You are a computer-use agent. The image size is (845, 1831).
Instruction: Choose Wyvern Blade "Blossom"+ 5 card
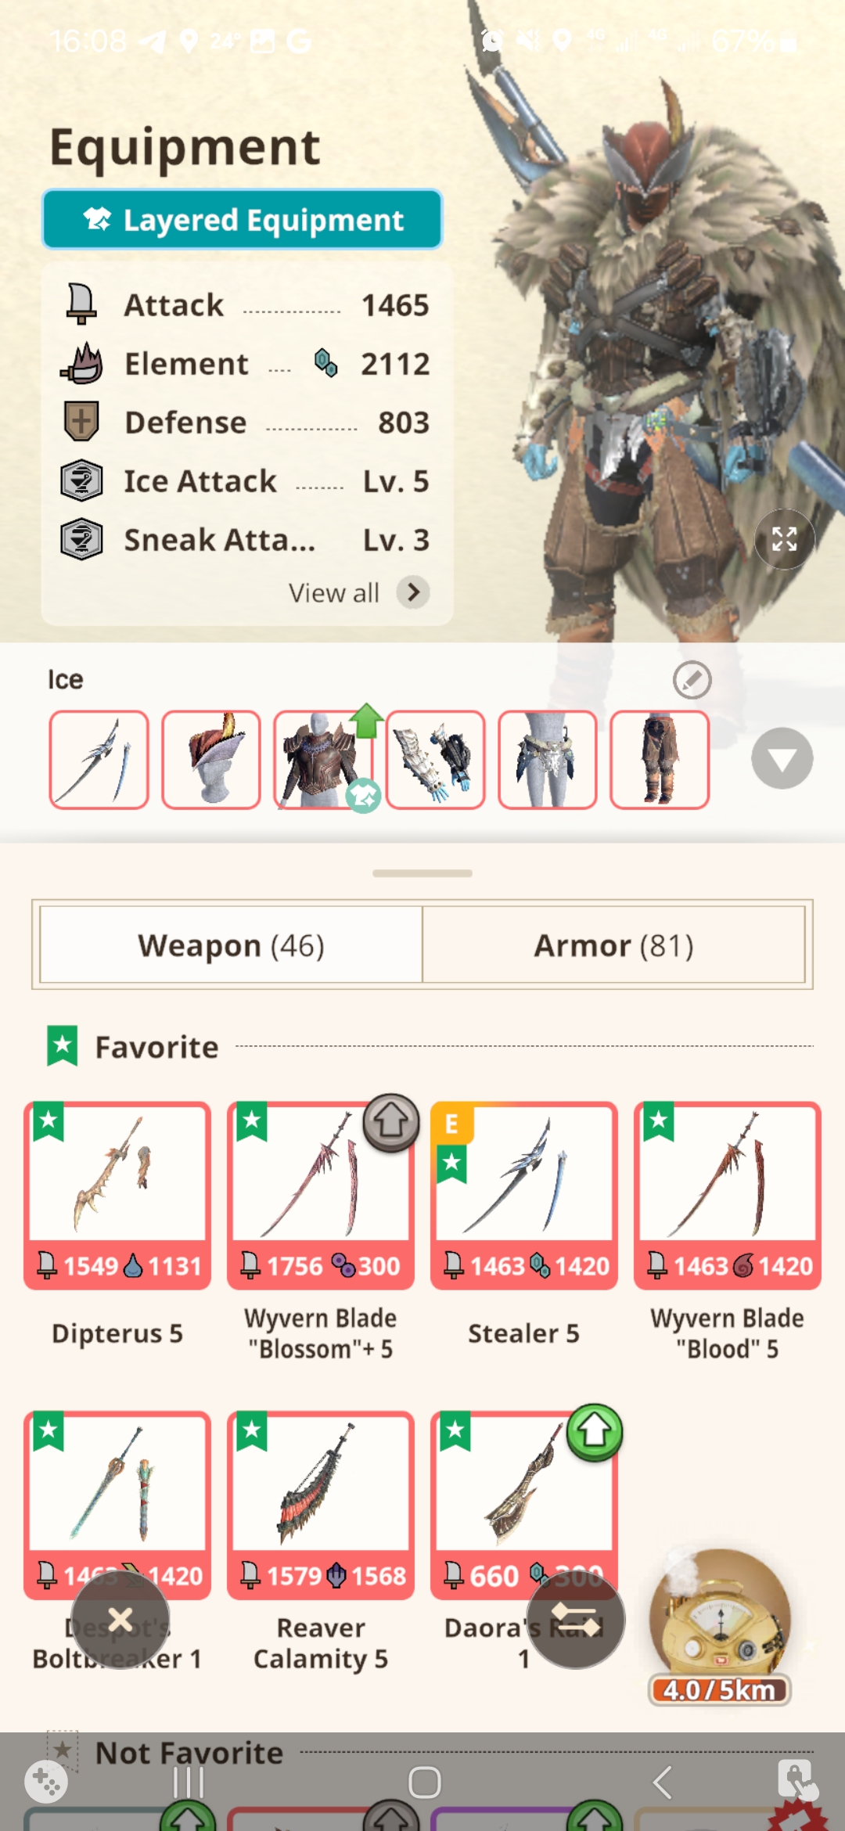321,1196
